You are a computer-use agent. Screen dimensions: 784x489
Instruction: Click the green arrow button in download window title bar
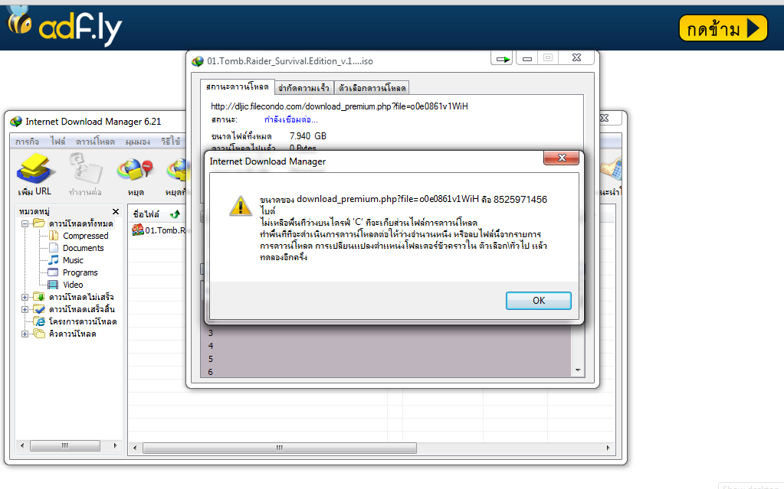coord(501,59)
